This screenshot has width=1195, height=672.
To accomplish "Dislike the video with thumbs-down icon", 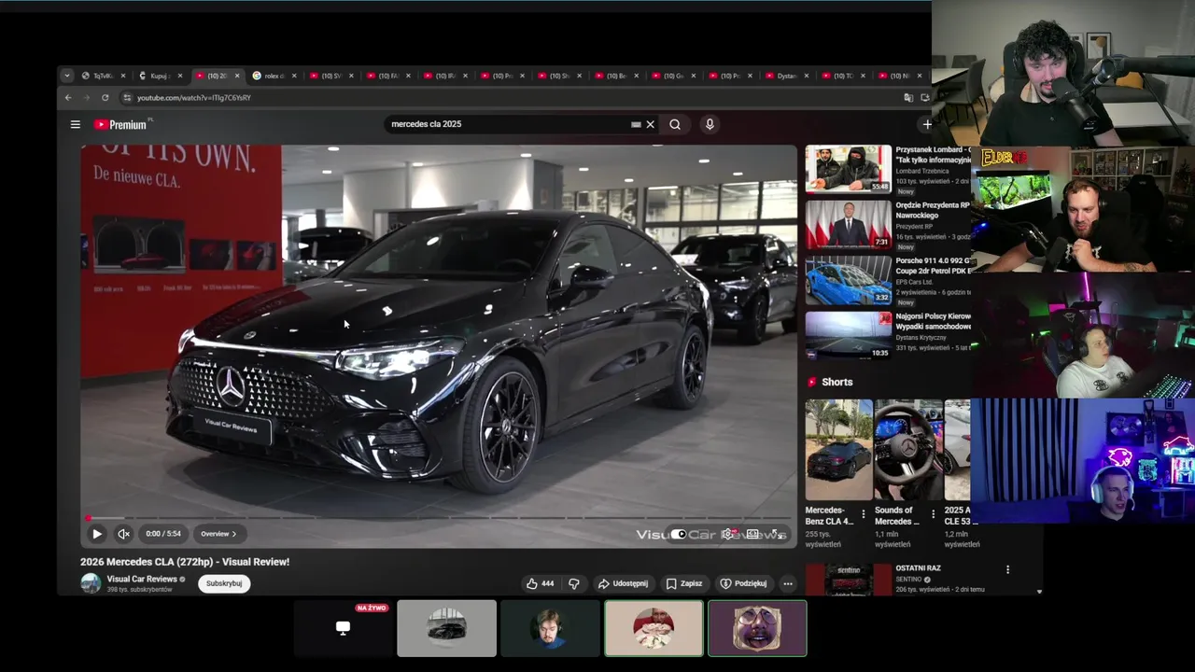I will coord(574,583).
